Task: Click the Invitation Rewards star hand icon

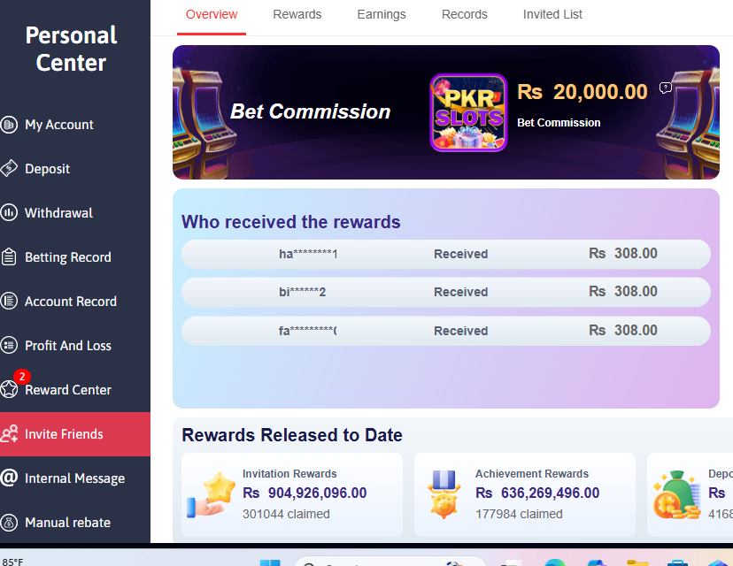Action: tap(212, 494)
